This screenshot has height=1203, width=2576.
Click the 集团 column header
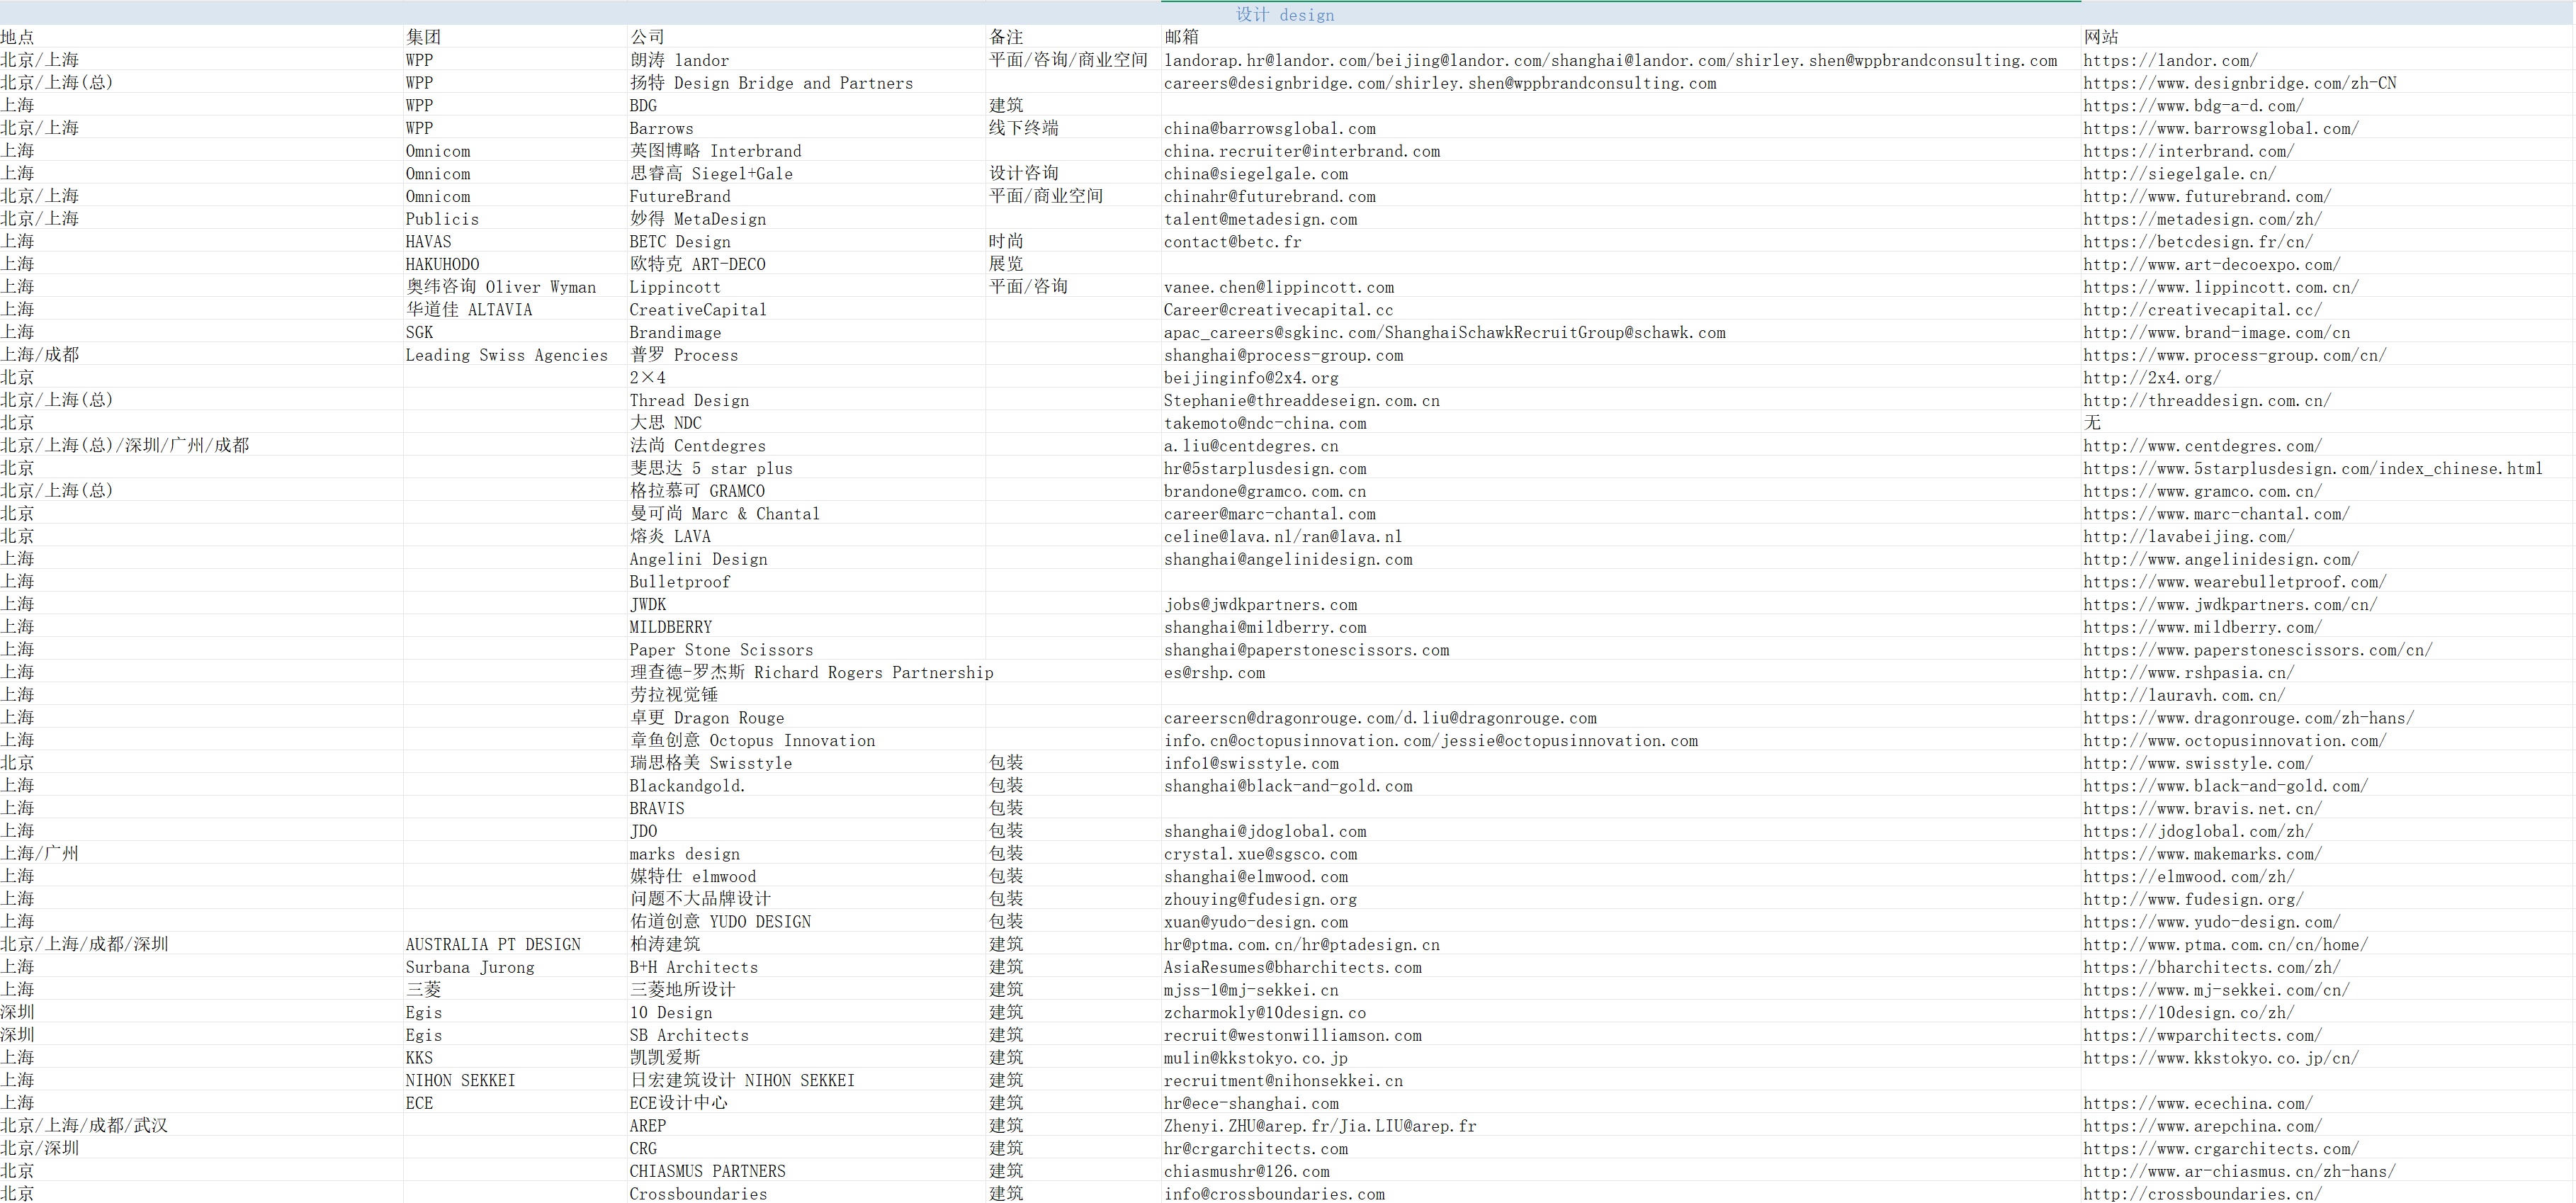pos(423,37)
